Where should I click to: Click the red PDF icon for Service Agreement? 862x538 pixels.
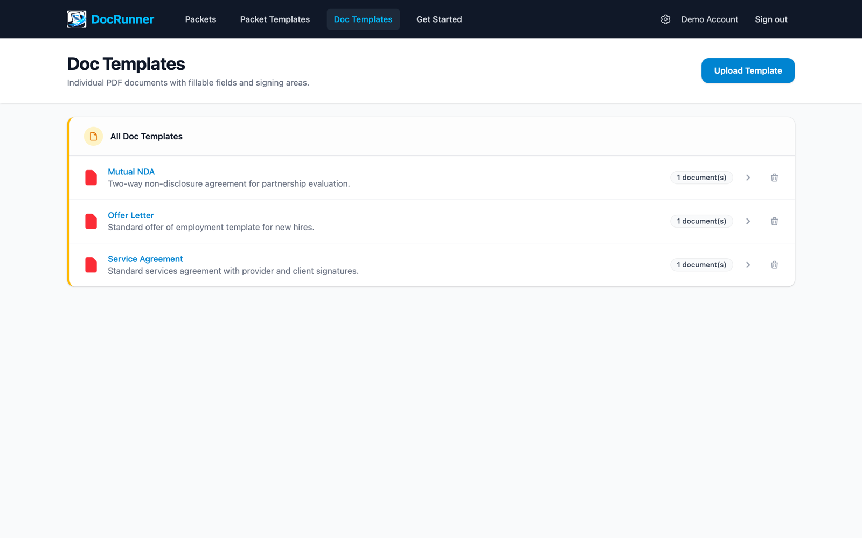[91, 265]
